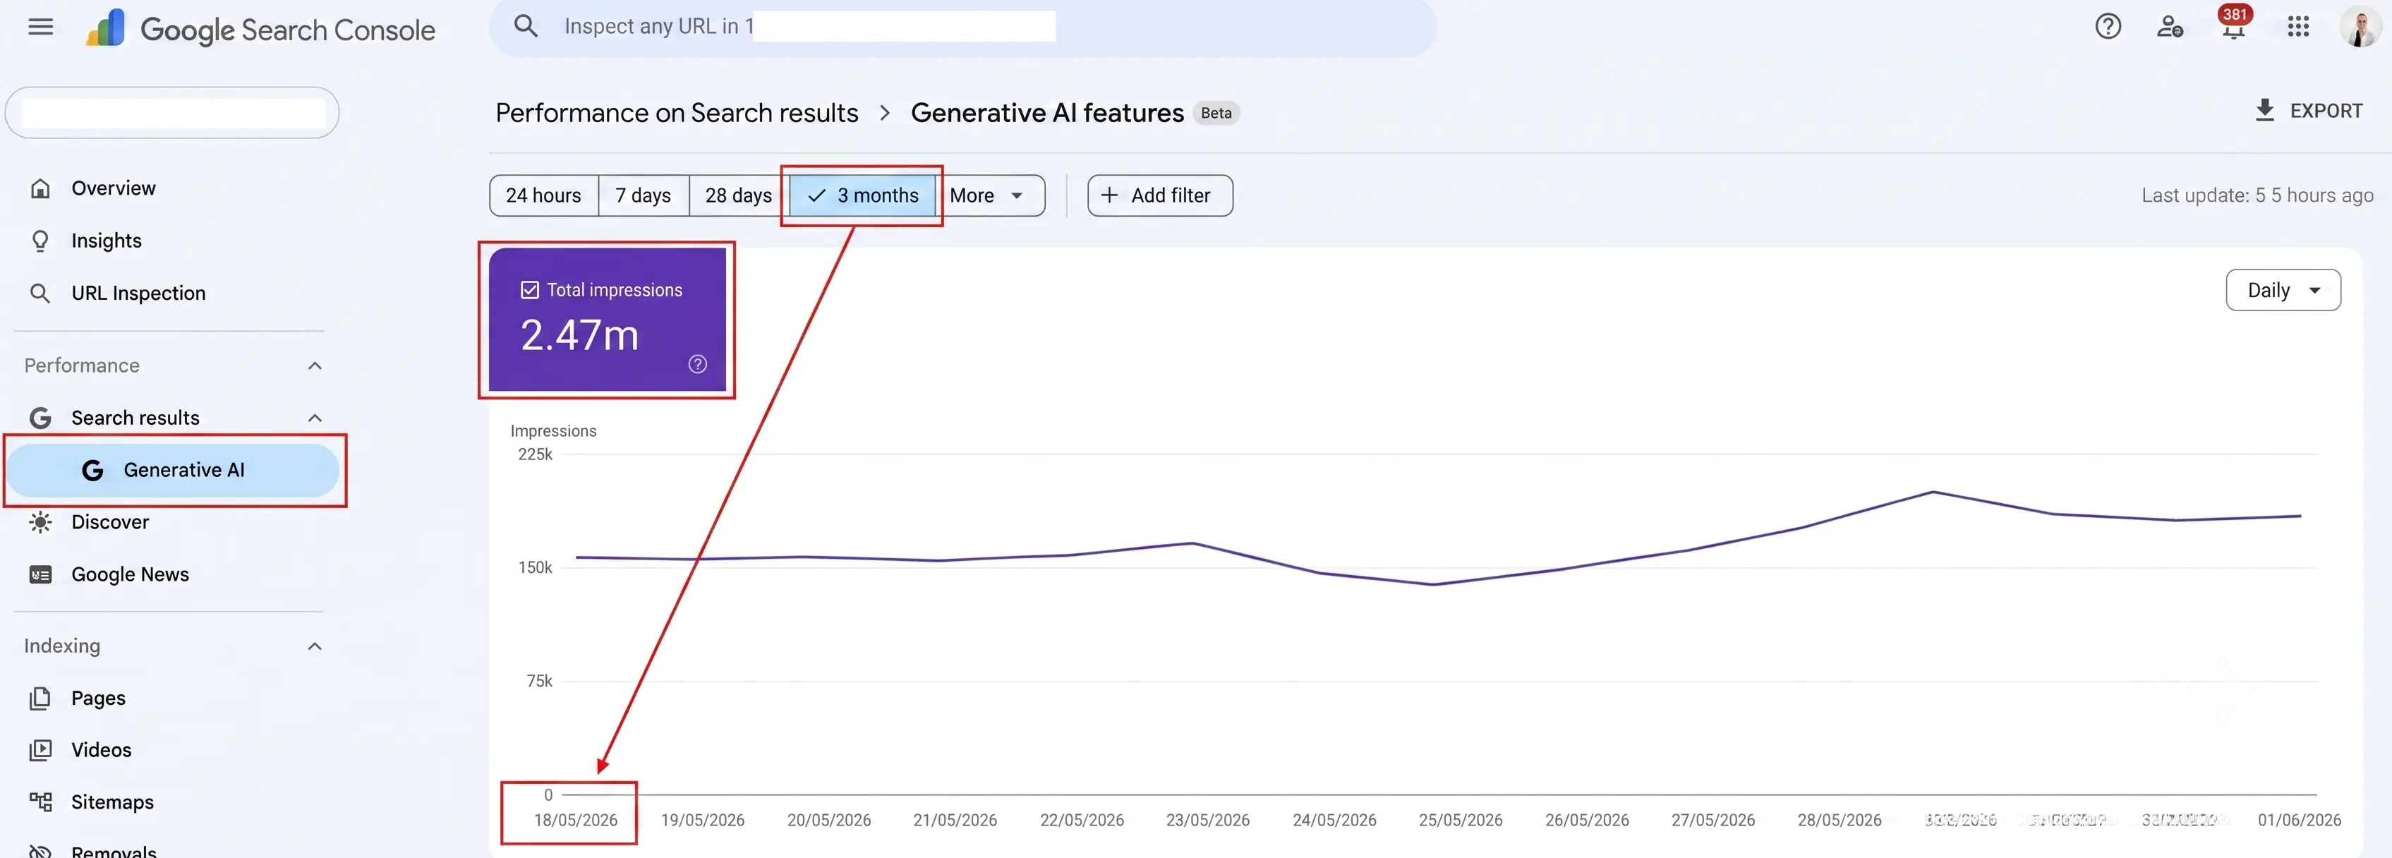2392x858 pixels.
Task: Click the Pages documents icon
Action: [x=40, y=699]
